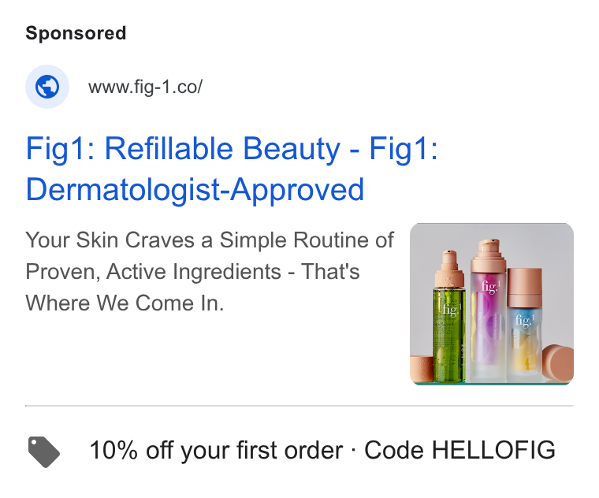Click the Where We Come In. text

coord(125,303)
